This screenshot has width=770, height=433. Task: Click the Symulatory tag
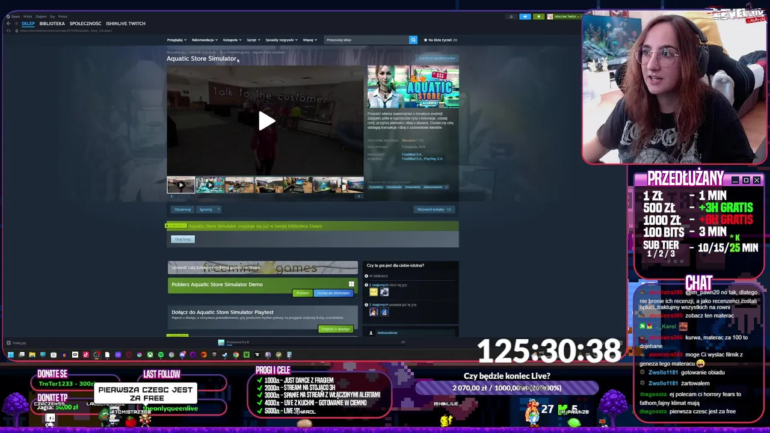pos(376,187)
